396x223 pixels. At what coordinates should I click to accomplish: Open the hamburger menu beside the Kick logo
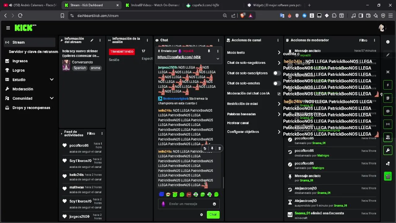point(8,28)
